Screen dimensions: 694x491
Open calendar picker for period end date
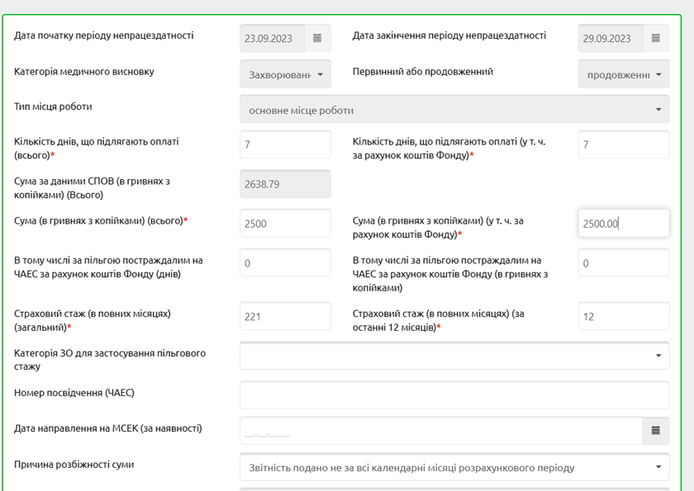coord(656,38)
